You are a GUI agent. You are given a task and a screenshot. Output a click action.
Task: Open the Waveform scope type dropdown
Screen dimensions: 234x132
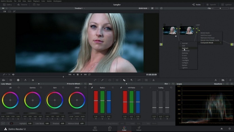[219, 84]
